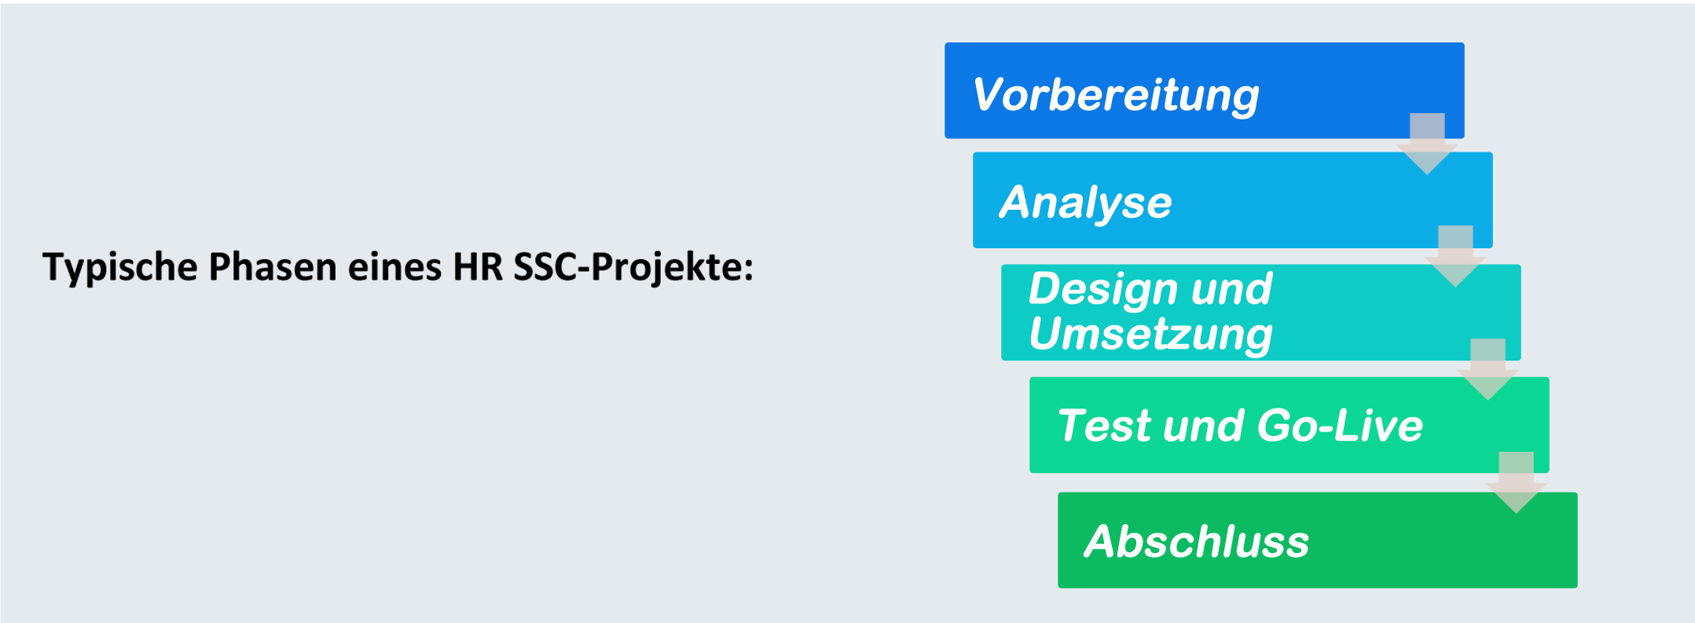Select the "Go-Live" text
1695x623 pixels.
click(x=1339, y=426)
